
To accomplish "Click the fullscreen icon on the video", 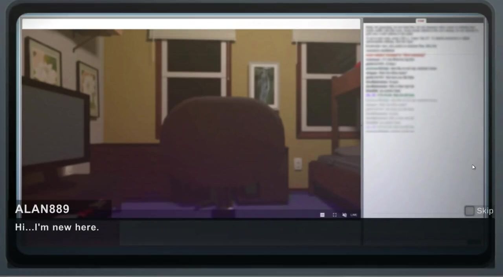I will pyautogui.click(x=334, y=215).
